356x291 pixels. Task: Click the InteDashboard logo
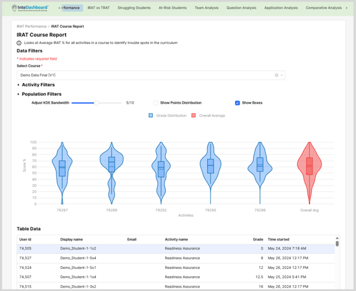(30, 8)
